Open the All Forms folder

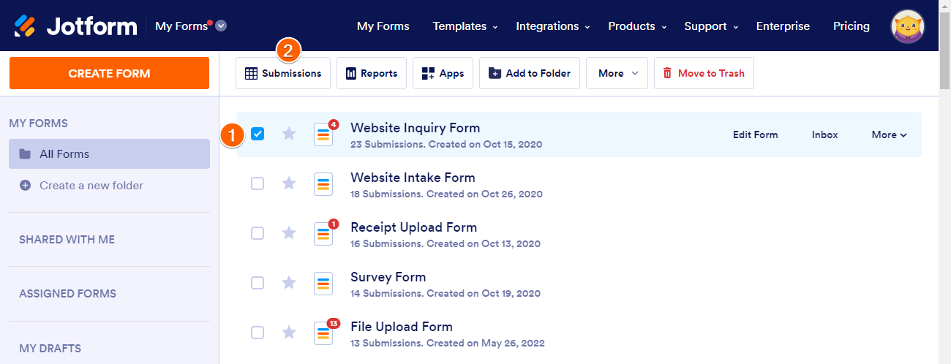109,154
